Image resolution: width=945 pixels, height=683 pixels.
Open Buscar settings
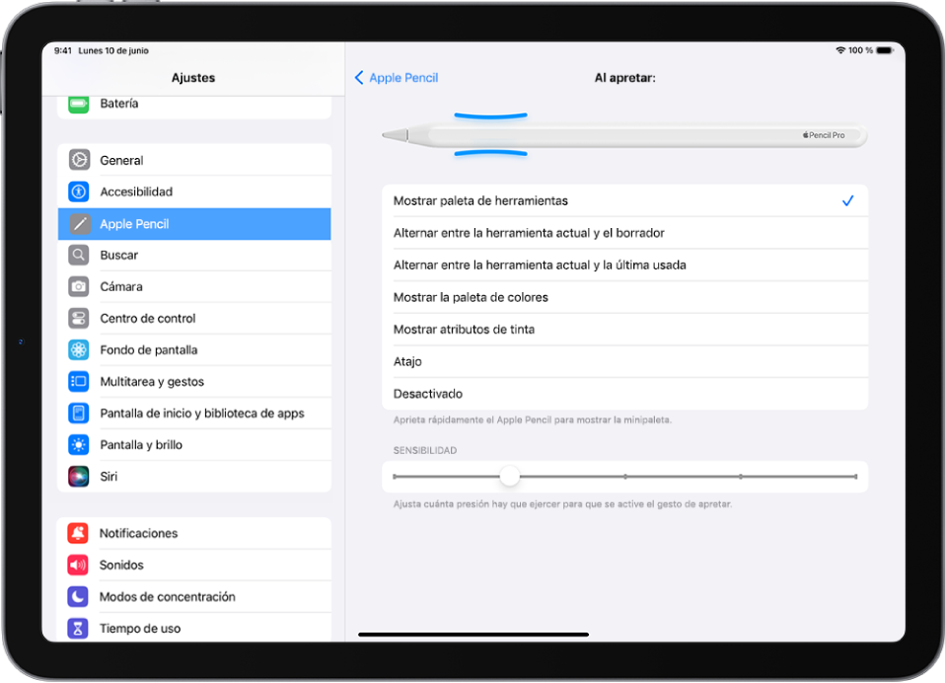point(194,255)
